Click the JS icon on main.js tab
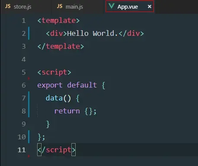The height and width of the screenshot is (166, 198). pos(60,6)
